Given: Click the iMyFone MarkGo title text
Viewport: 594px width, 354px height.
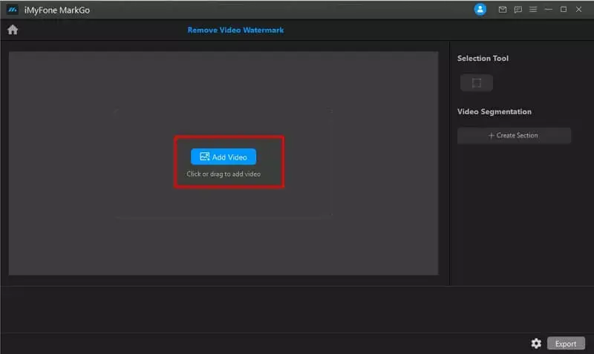Looking at the screenshot, I should 57,10.
